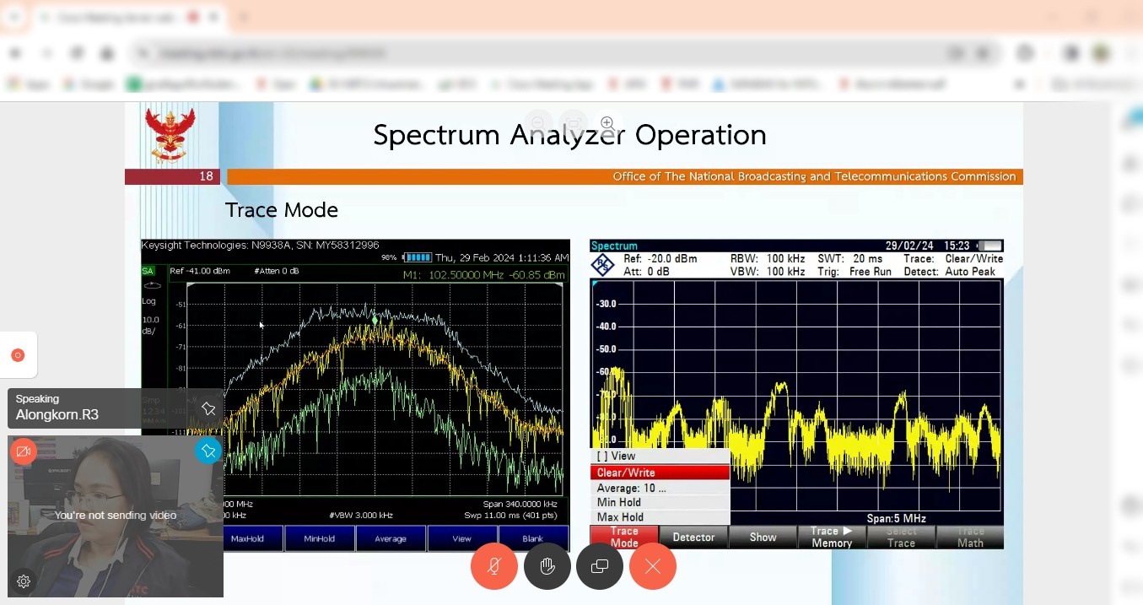The height and width of the screenshot is (605, 1143).
Task: Click the 'Span 340.0000 kHz' label
Action: click(520, 504)
